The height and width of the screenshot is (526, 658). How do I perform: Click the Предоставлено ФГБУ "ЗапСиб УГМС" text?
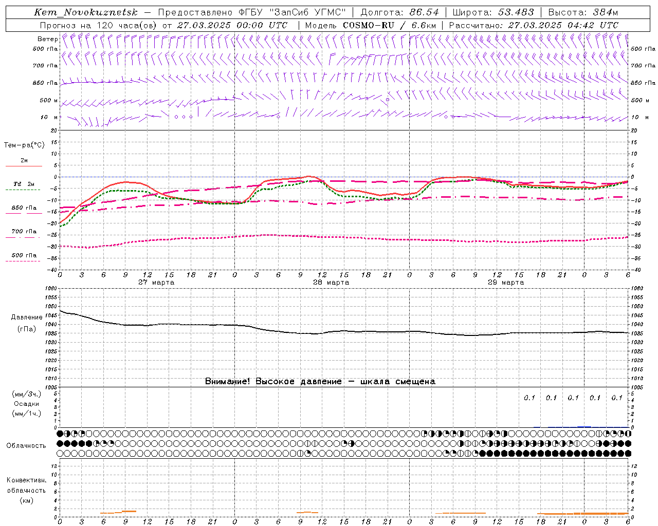252,12
